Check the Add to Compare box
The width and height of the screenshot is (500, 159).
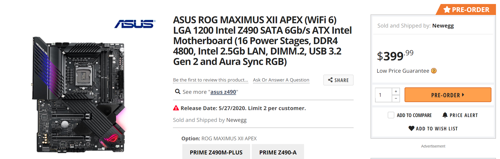coord(391,115)
